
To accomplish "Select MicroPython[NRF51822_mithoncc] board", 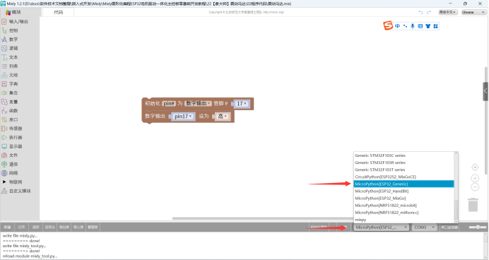I will 403,213.
